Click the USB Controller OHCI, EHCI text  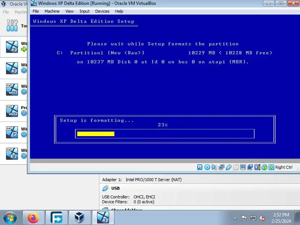pos(129,197)
